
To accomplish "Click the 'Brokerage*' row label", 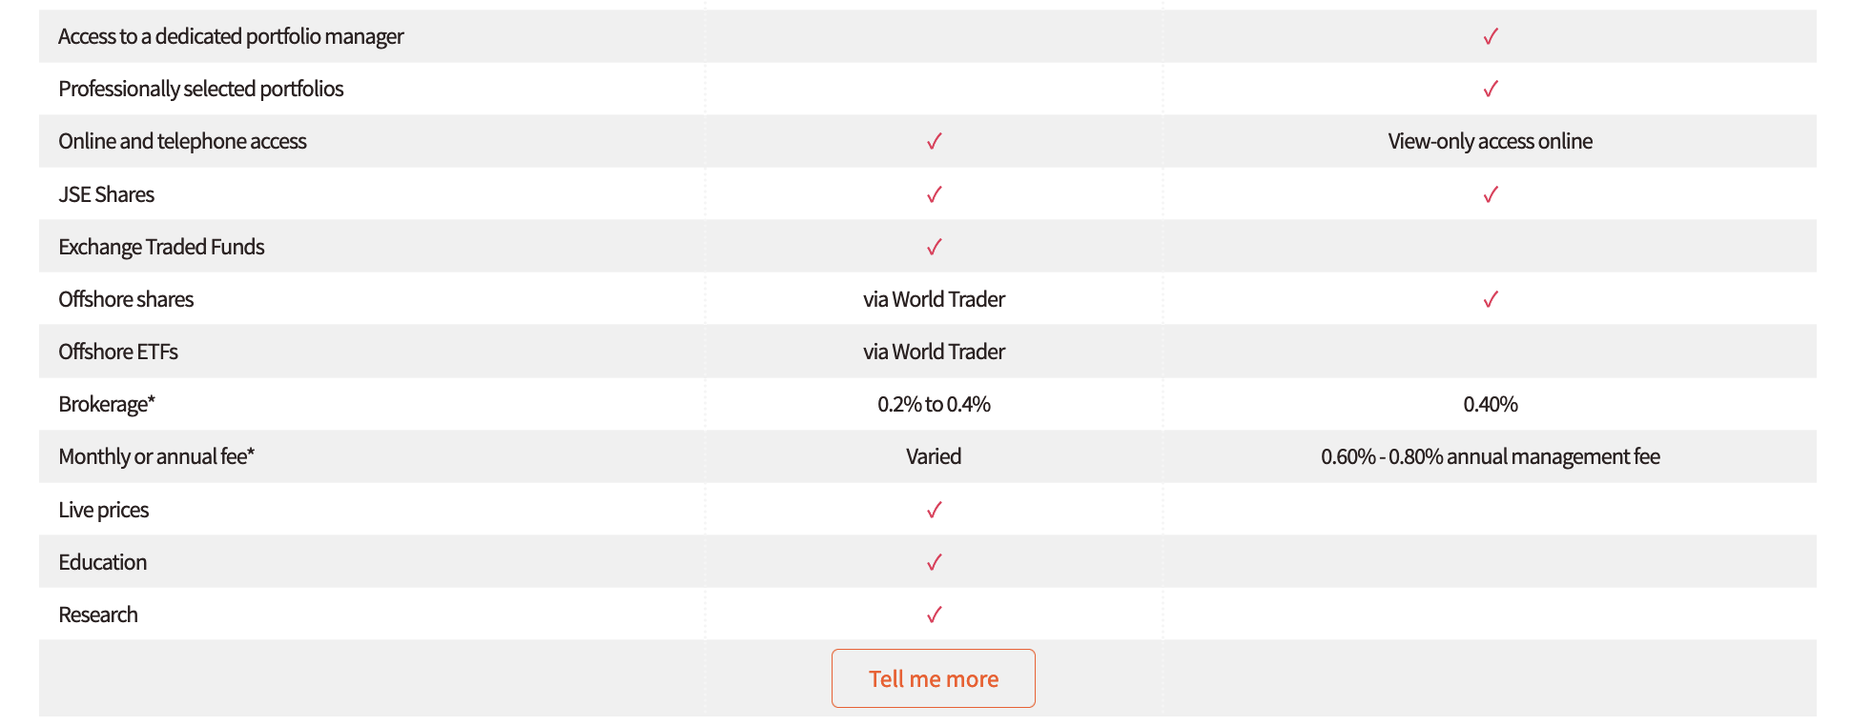I will click(107, 404).
